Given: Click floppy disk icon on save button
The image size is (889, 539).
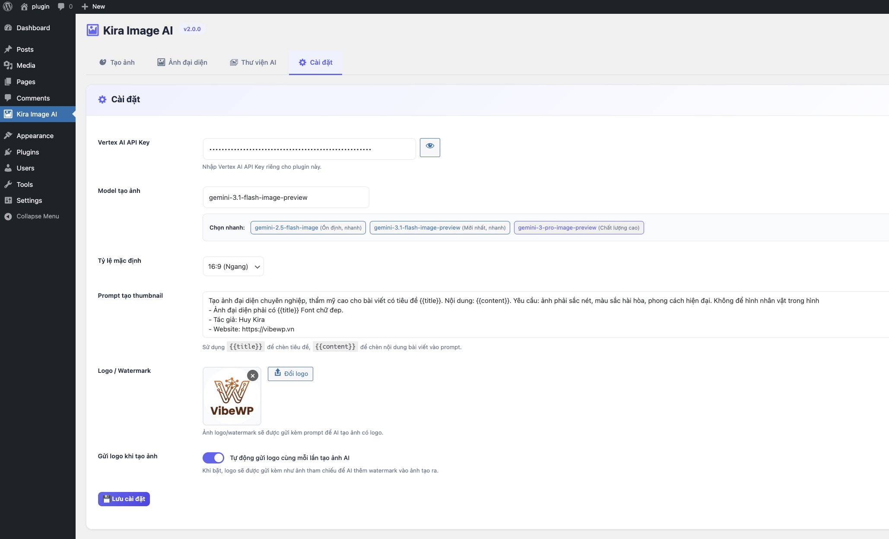Looking at the screenshot, I should [x=106, y=499].
